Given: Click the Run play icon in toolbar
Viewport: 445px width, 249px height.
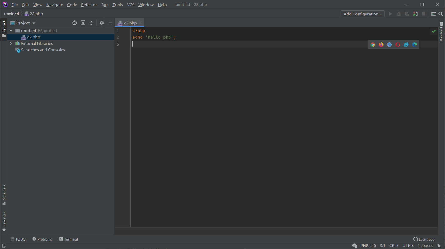Looking at the screenshot, I should click(390, 14).
